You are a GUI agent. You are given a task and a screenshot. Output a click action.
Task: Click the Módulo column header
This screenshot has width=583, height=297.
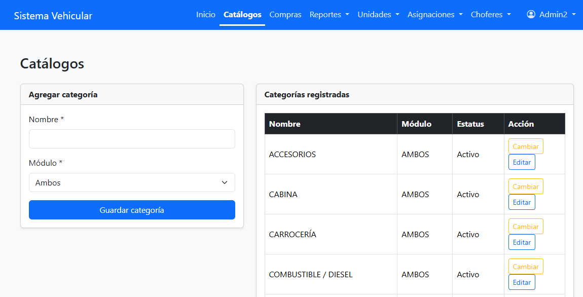425,124
